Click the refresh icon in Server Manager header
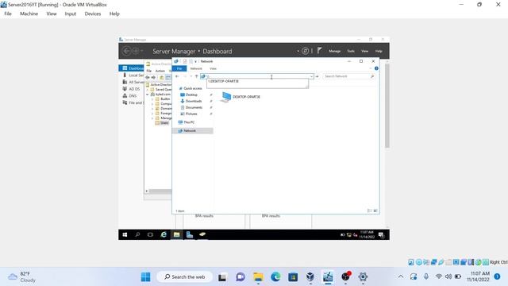This screenshot has width=508, height=286. 305,51
